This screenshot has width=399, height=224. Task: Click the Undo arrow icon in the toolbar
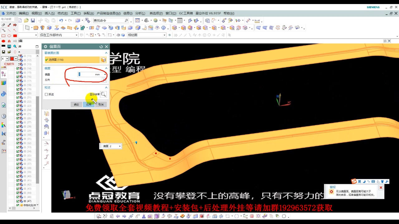[x=61, y=20]
